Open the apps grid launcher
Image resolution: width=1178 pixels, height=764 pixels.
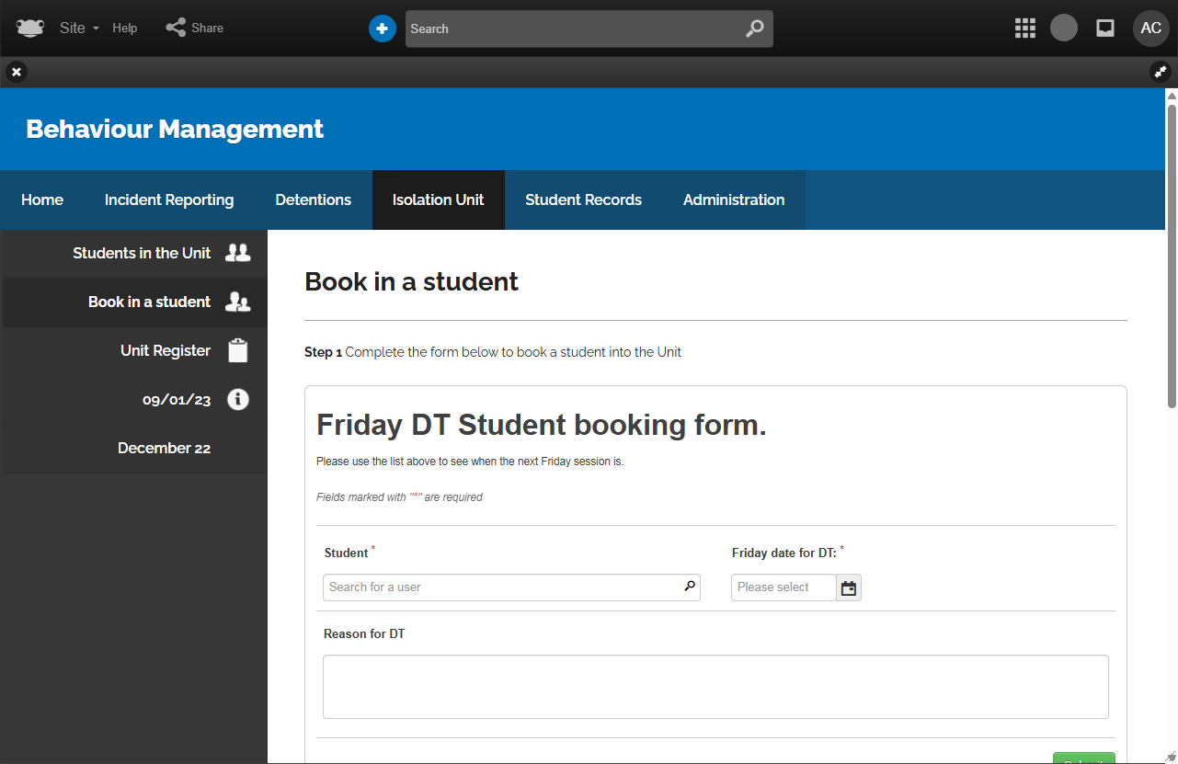coord(1024,29)
